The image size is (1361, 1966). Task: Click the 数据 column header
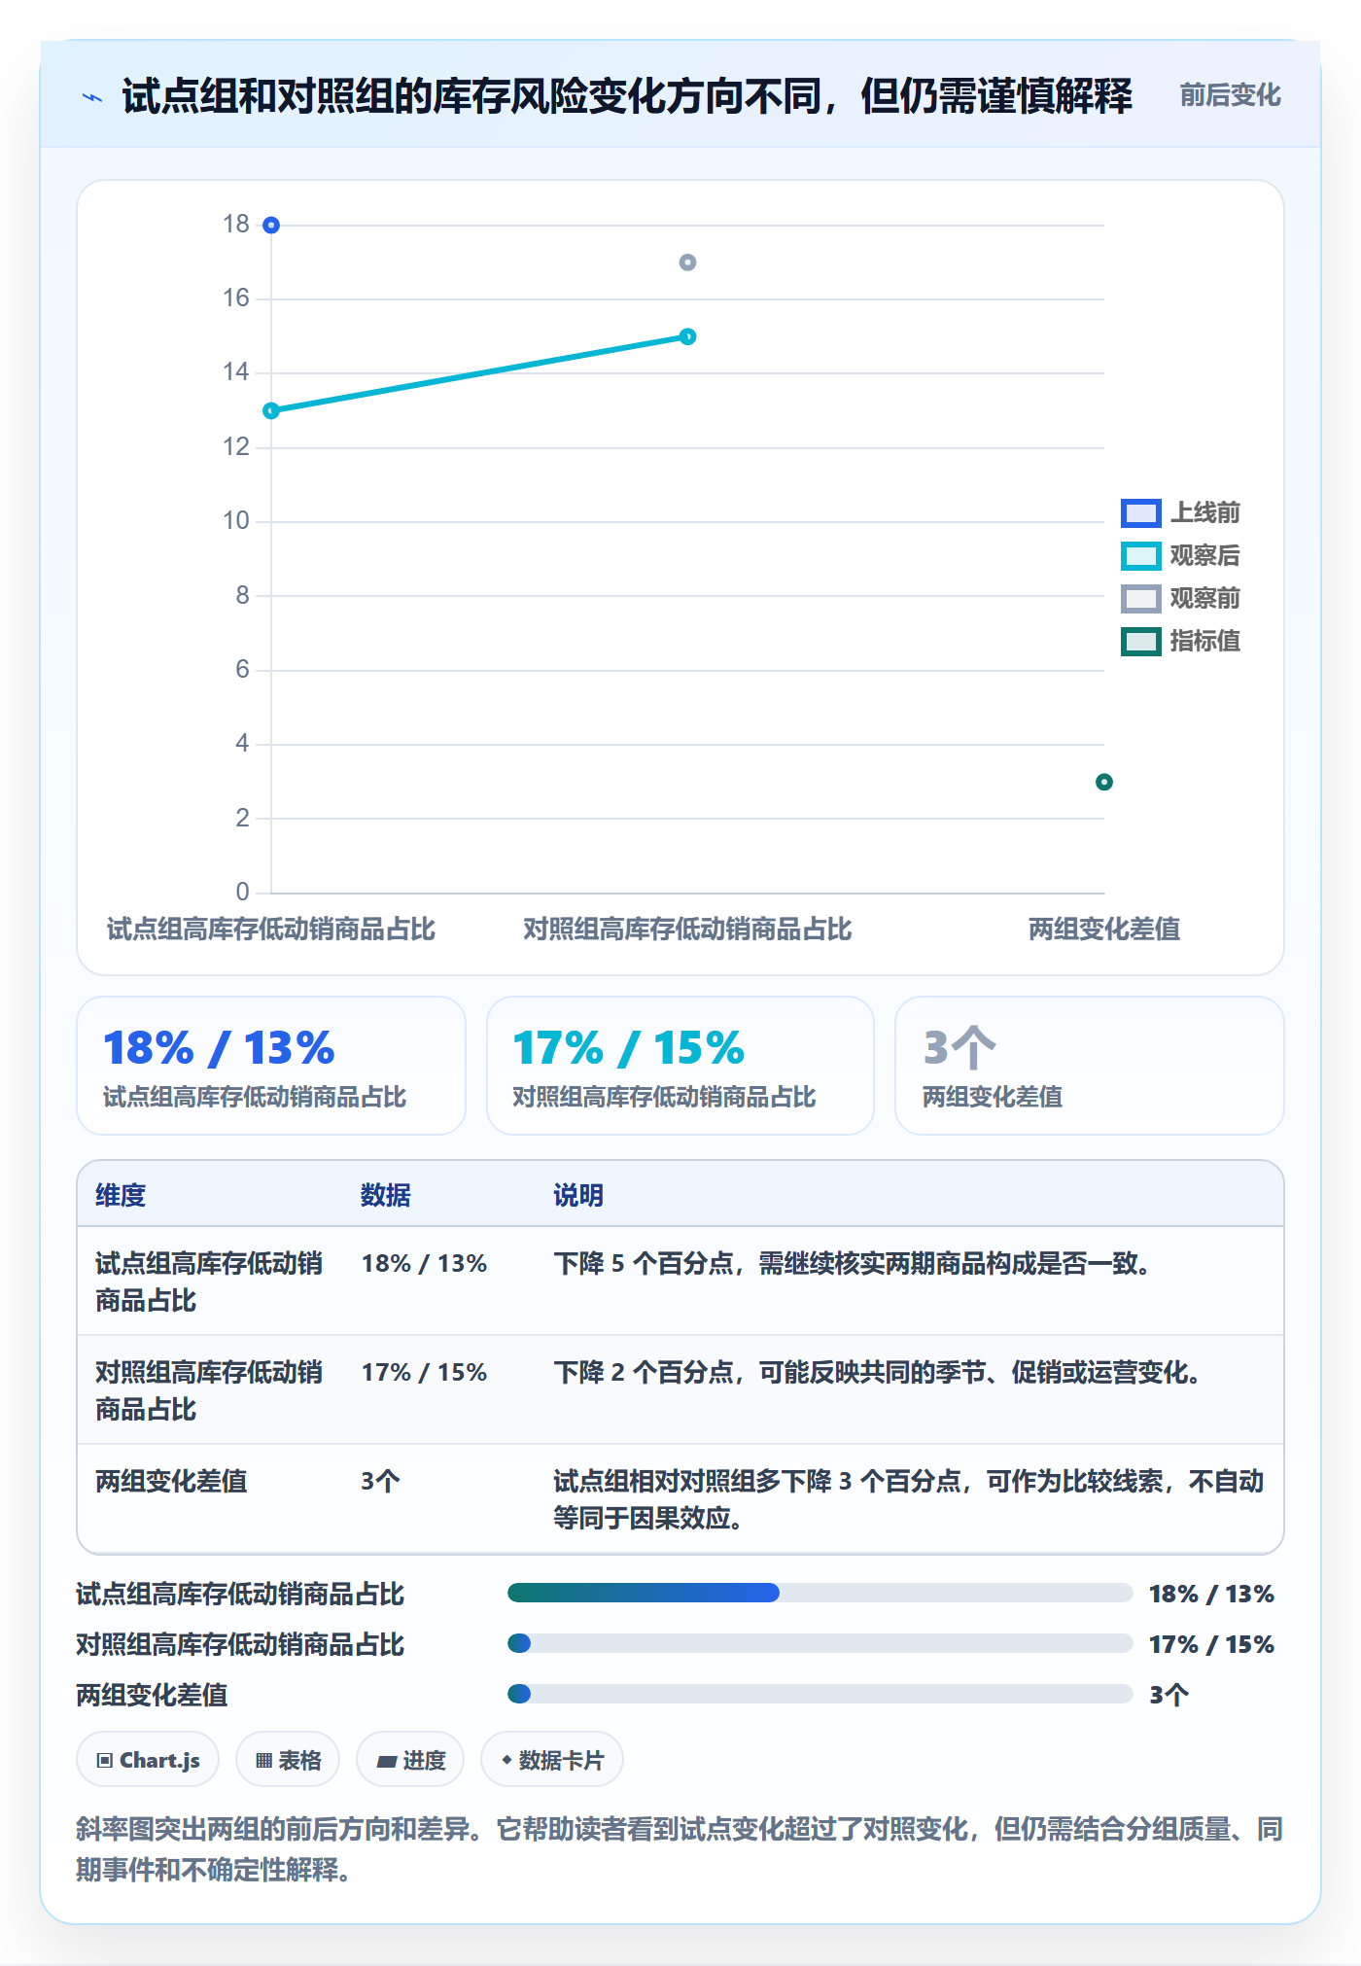pyautogui.click(x=385, y=1195)
